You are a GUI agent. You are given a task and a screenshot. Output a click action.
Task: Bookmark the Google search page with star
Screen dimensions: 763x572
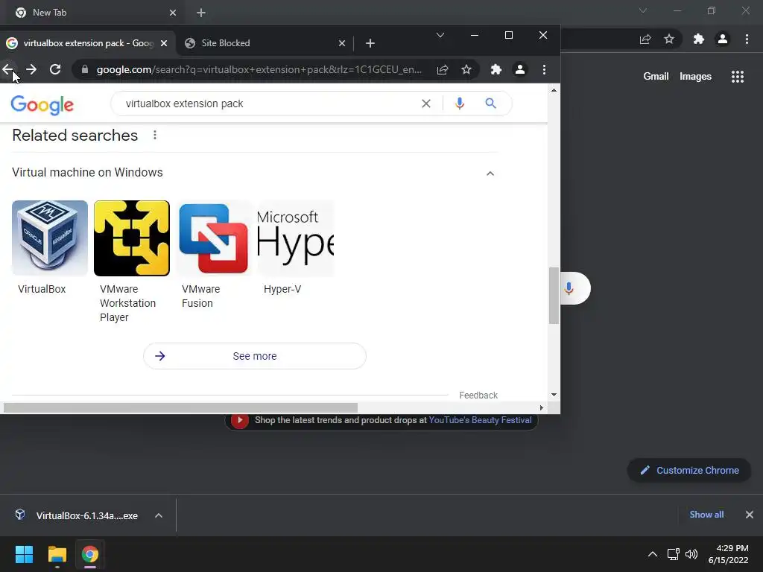tap(466, 69)
